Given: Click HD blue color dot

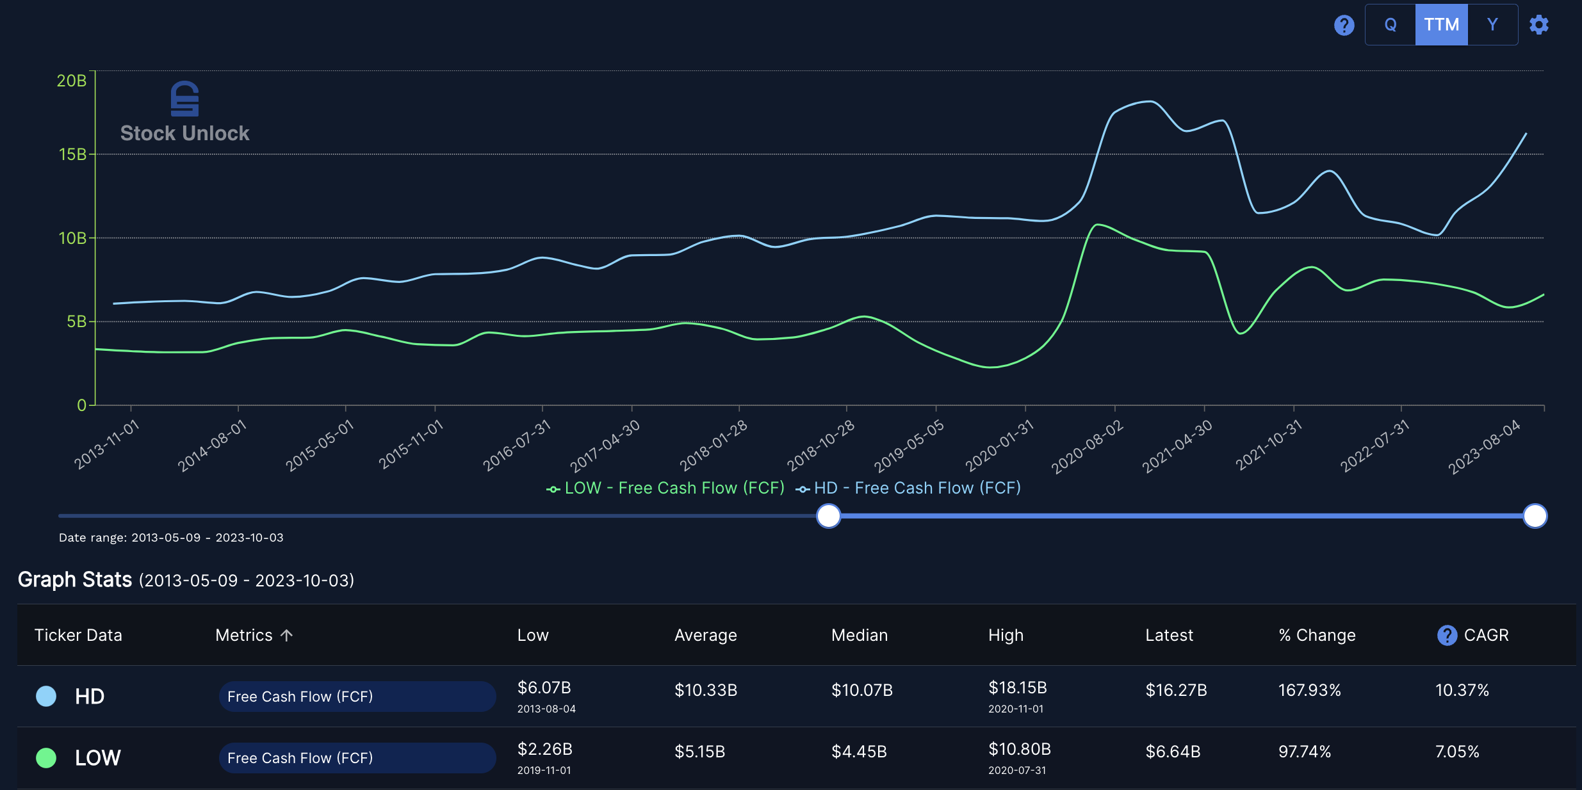Looking at the screenshot, I should tap(46, 696).
